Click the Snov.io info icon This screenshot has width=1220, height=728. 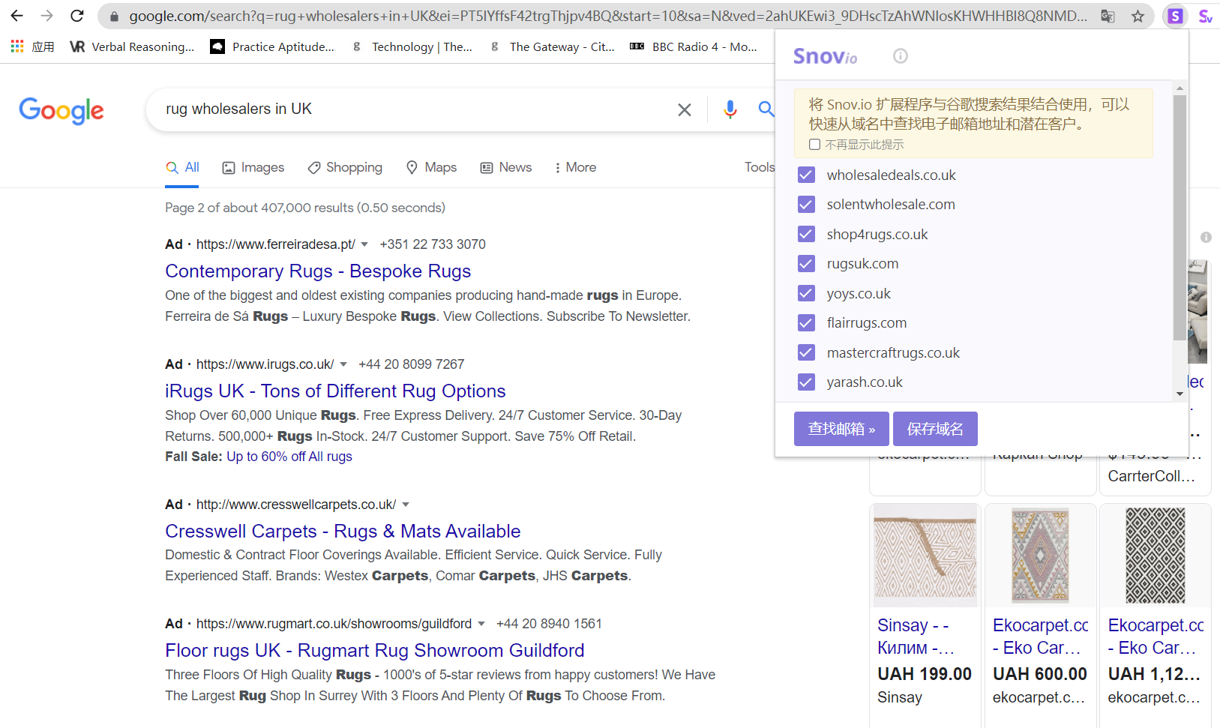point(901,56)
